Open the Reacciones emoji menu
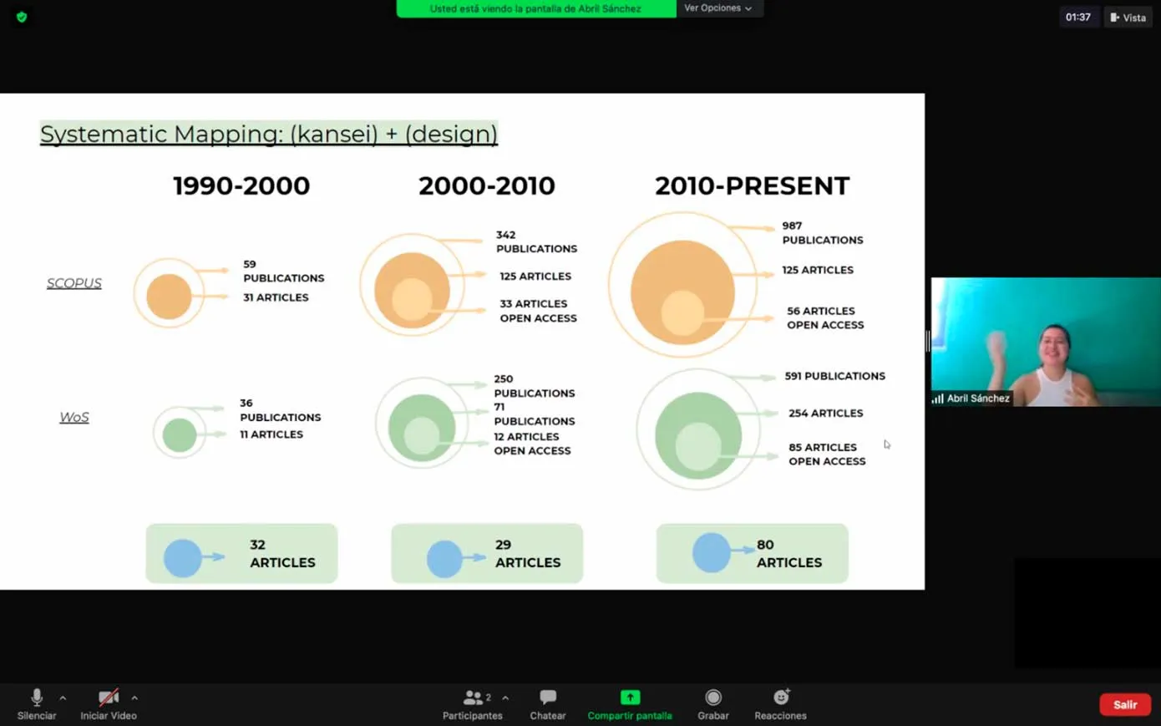 click(781, 698)
